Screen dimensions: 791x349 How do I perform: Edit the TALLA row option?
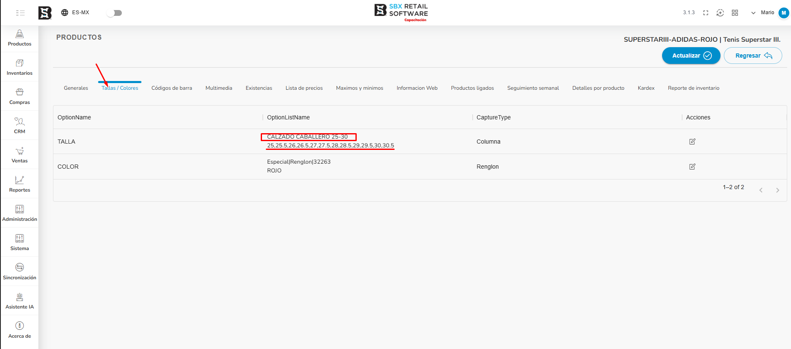[692, 142]
